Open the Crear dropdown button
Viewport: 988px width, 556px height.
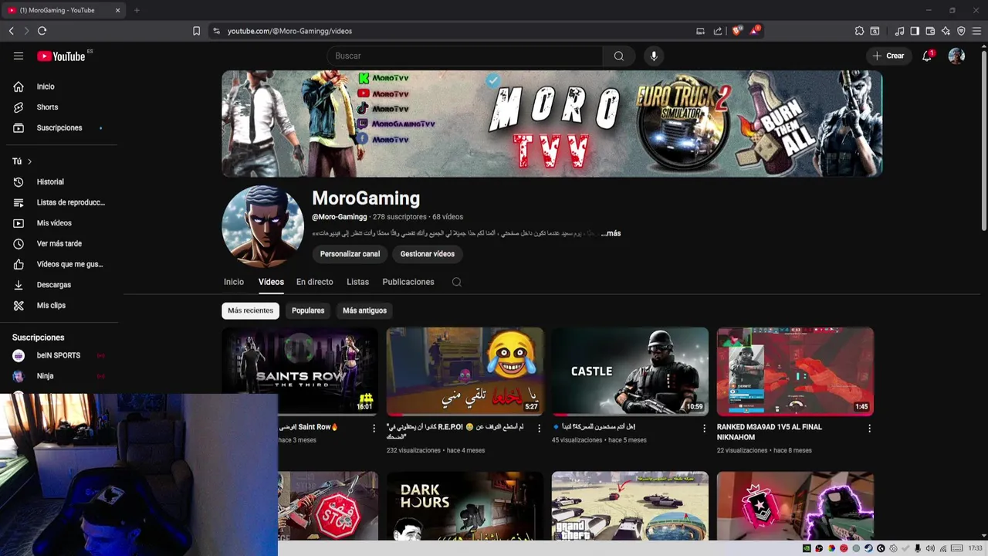888,56
